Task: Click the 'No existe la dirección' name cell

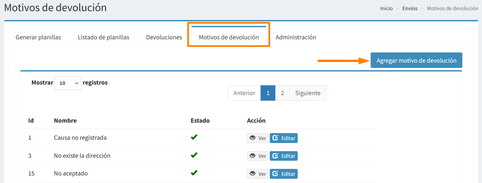Action: (82, 155)
